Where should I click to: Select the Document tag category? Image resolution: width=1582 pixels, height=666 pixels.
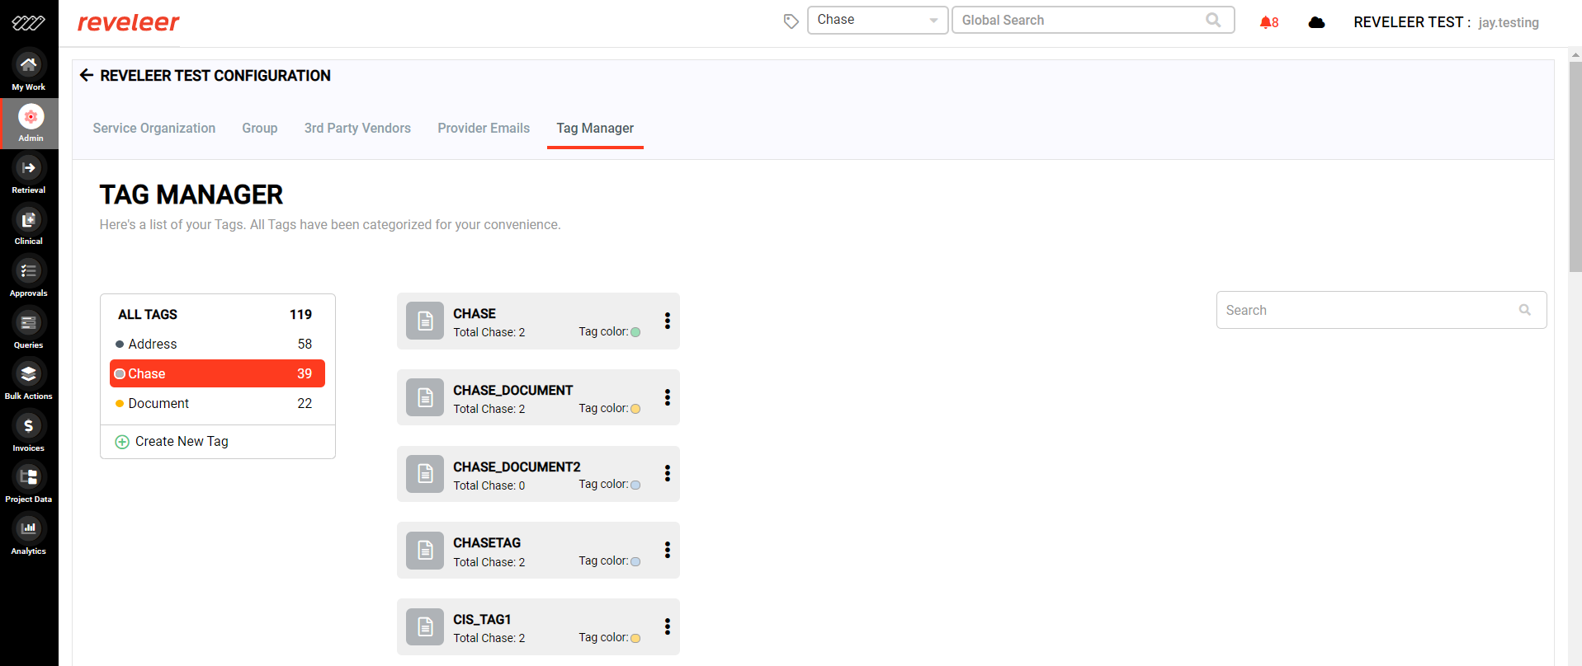(x=217, y=403)
